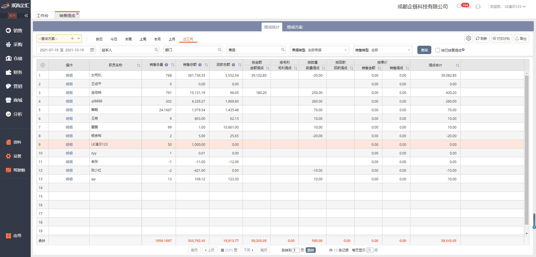The height and width of the screenshot is (257, 536).
Task: Click the customer service headset icon
Action: (x=478, y=6)
